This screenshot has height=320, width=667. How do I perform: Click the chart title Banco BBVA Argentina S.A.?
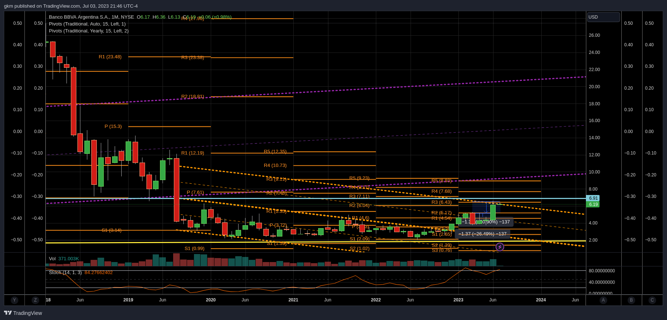pyautogui.click(x=79, y=17)
